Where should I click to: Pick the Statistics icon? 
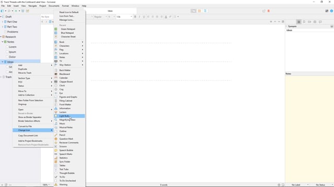[x=69, y=158]
